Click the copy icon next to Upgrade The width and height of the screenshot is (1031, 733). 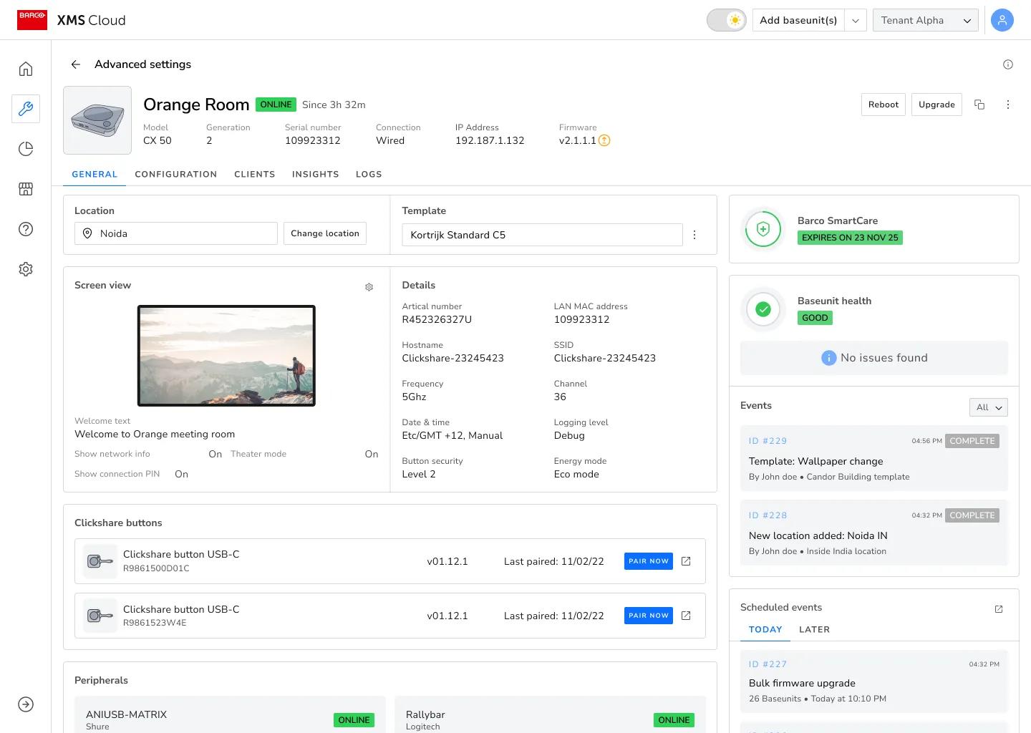979,105
